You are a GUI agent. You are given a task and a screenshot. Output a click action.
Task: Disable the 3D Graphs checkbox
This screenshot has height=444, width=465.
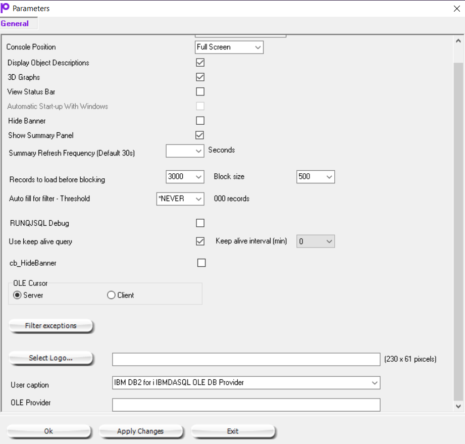(200, 77)
